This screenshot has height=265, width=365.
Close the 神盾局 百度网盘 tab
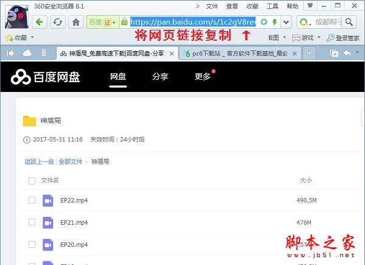tap(172, 54)
